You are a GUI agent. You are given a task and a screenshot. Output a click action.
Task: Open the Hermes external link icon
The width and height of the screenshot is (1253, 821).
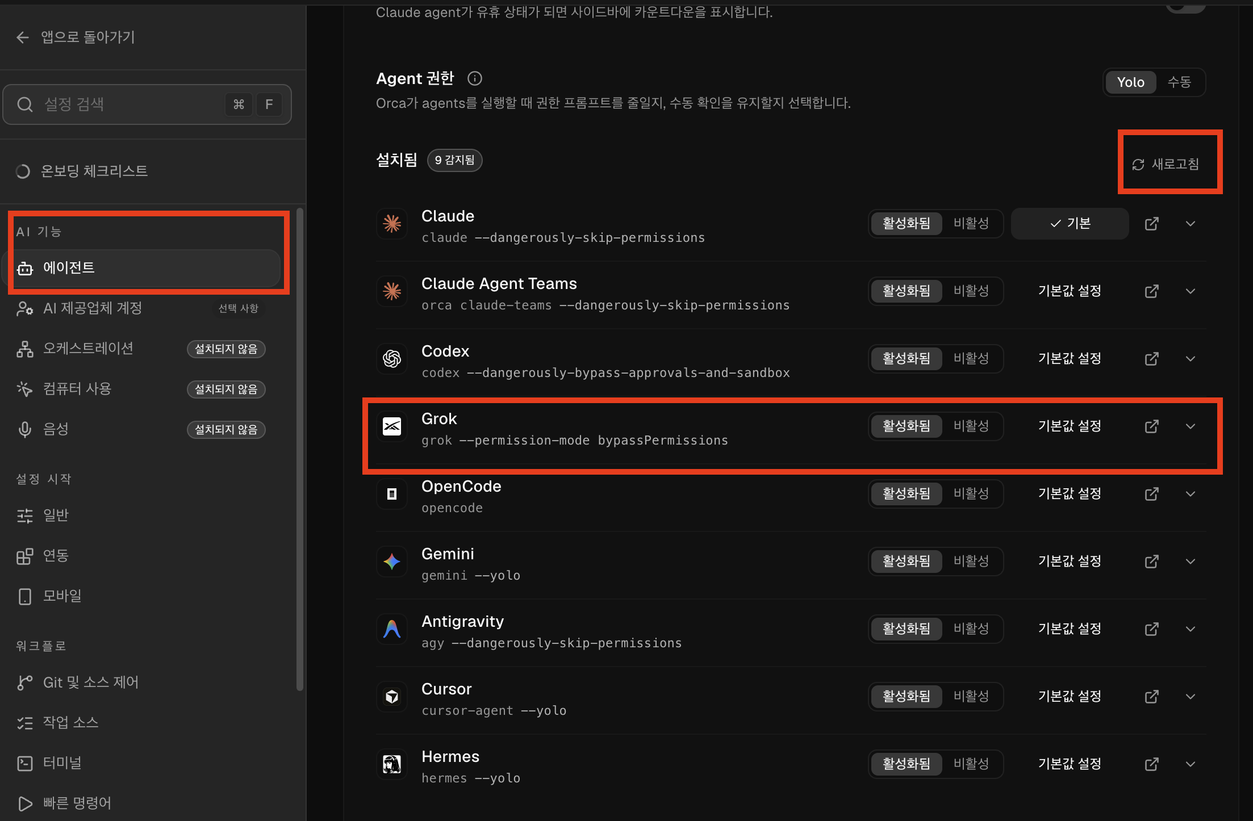tap(1151, 764)
